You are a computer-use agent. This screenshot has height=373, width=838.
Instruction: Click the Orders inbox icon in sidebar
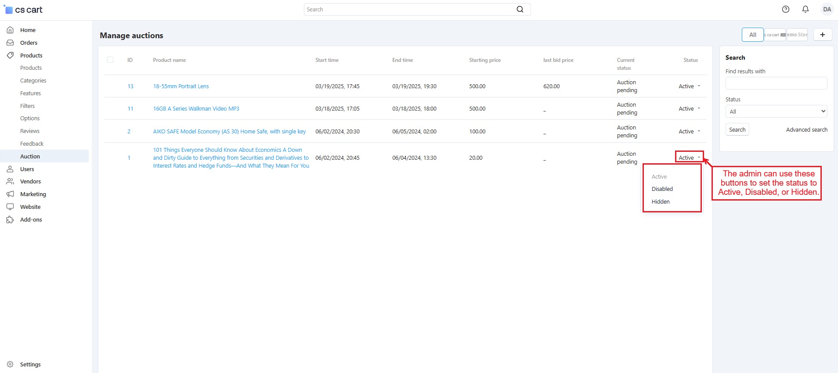[10, 43]
